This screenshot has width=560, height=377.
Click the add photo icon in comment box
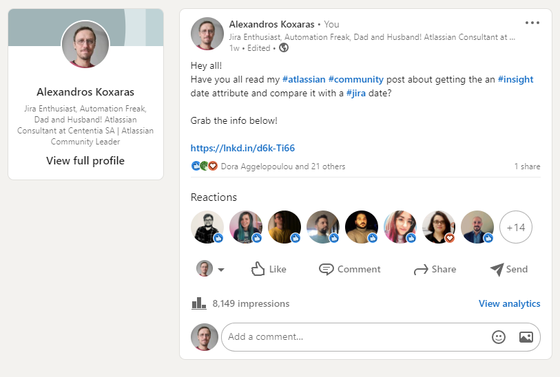[x=526, y=337]
